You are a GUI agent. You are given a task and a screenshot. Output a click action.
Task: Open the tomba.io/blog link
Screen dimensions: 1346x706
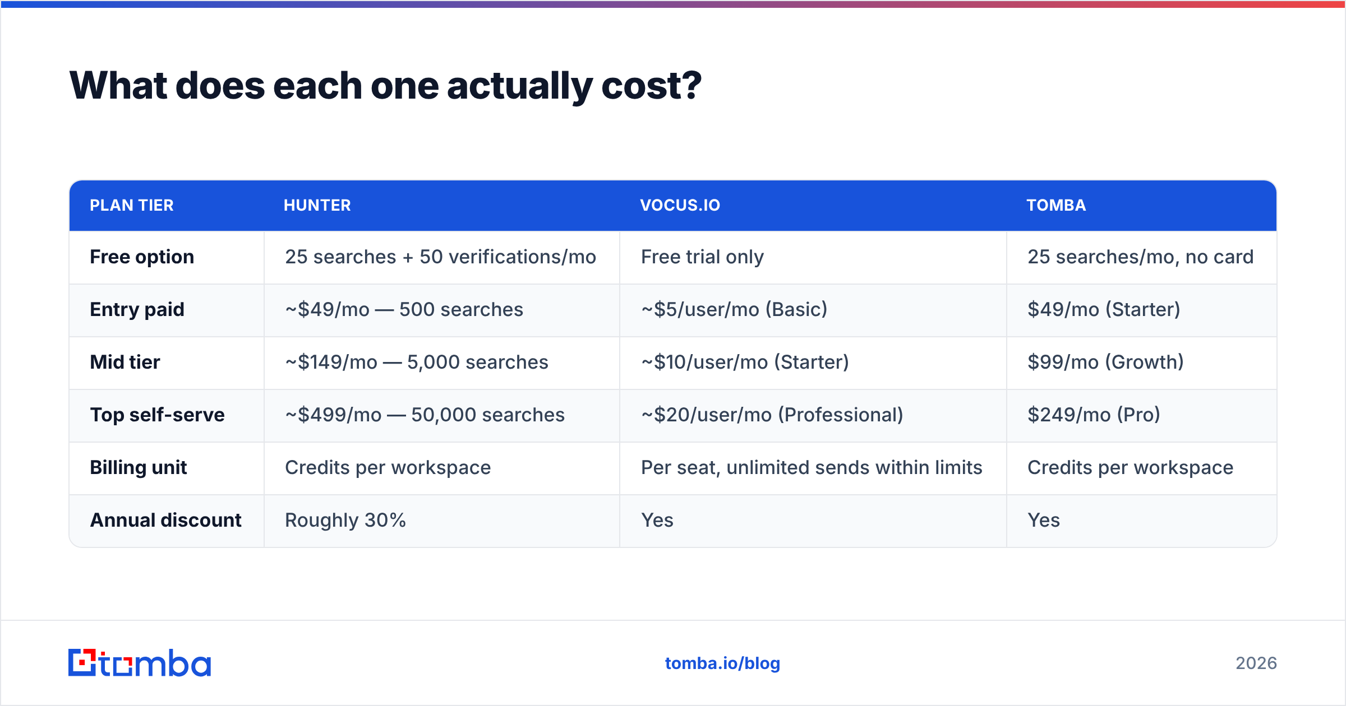point(722,663)
